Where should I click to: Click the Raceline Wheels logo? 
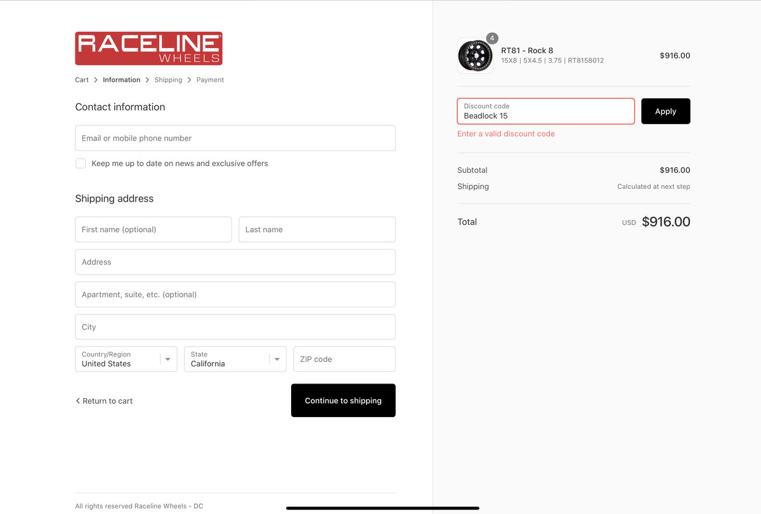tap(148, 48)
